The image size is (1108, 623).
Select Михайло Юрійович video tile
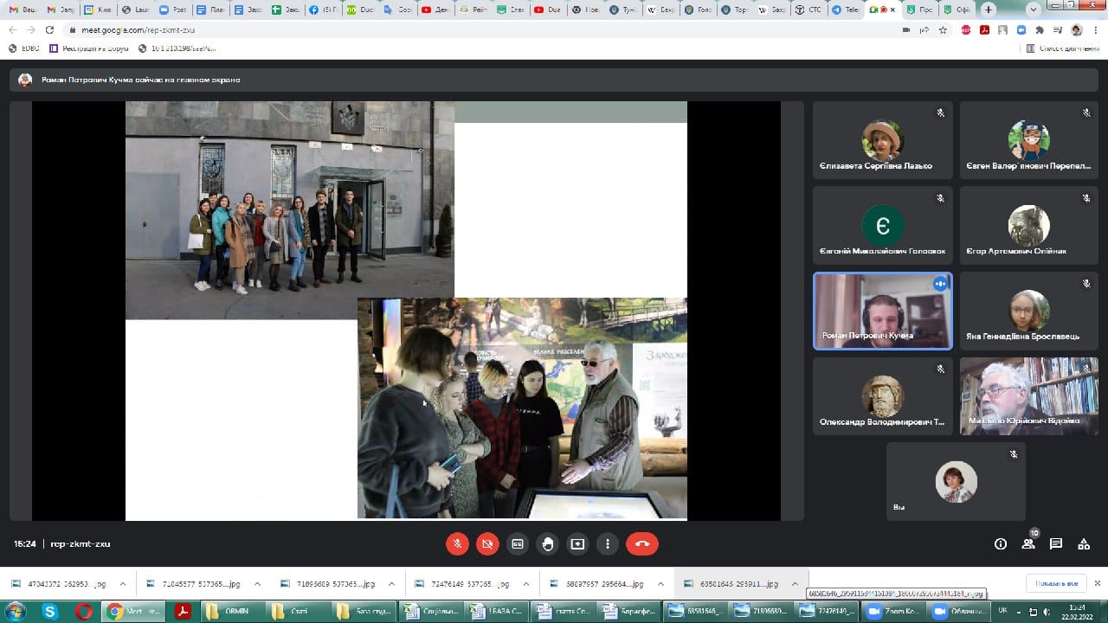(1027, 396)
